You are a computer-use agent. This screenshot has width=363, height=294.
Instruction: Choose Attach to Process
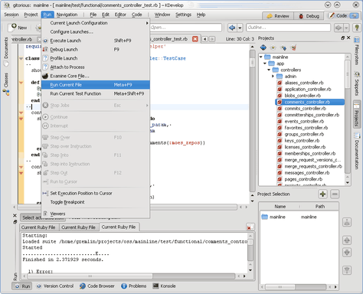96,67
